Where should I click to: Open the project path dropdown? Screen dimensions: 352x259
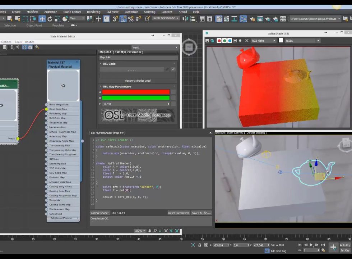click(315, 19)
